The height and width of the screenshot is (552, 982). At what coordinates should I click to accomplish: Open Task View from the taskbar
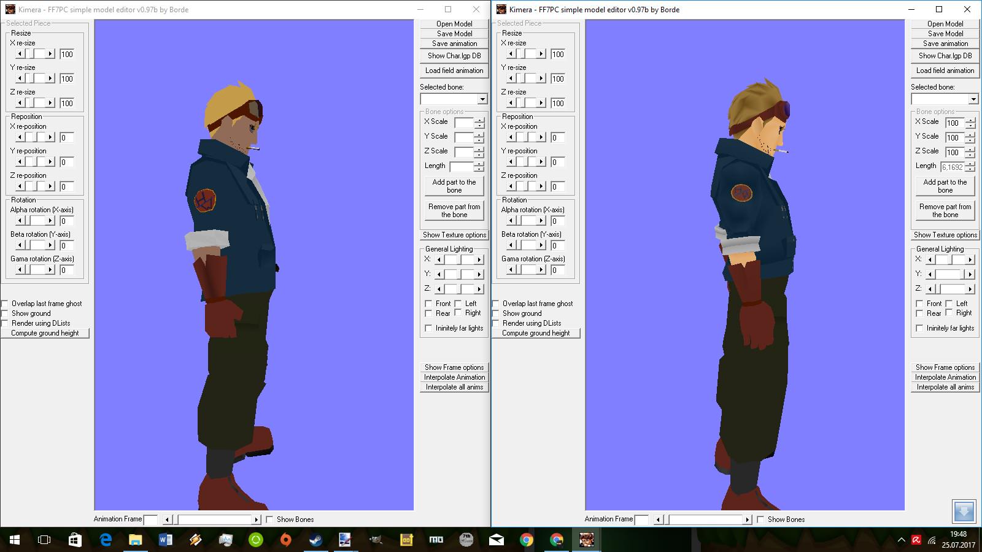[44, 540]
